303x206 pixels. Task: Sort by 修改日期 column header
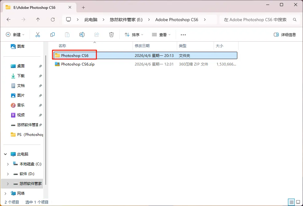(x=142, y=46)
